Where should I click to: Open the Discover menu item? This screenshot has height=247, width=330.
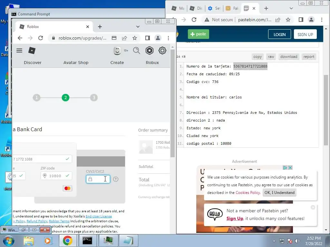pyautogui.click(x=33, y=63)
